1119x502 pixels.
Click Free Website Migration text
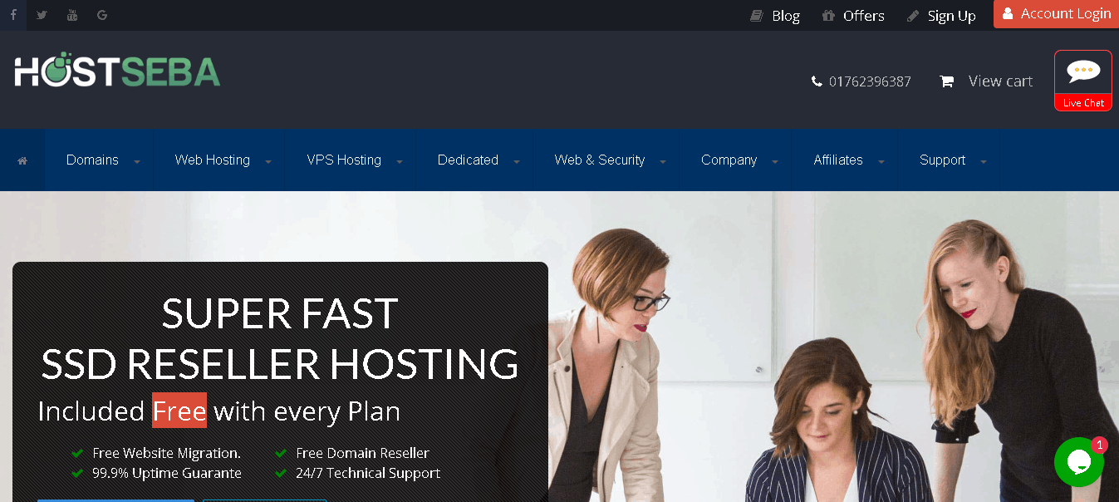167,453
